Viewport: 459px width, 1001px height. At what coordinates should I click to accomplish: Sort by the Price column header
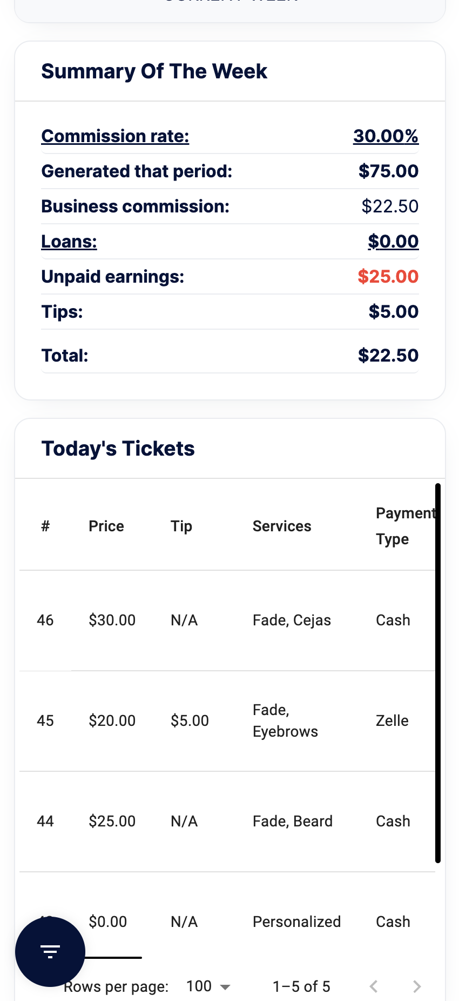[x=106, y=526]
